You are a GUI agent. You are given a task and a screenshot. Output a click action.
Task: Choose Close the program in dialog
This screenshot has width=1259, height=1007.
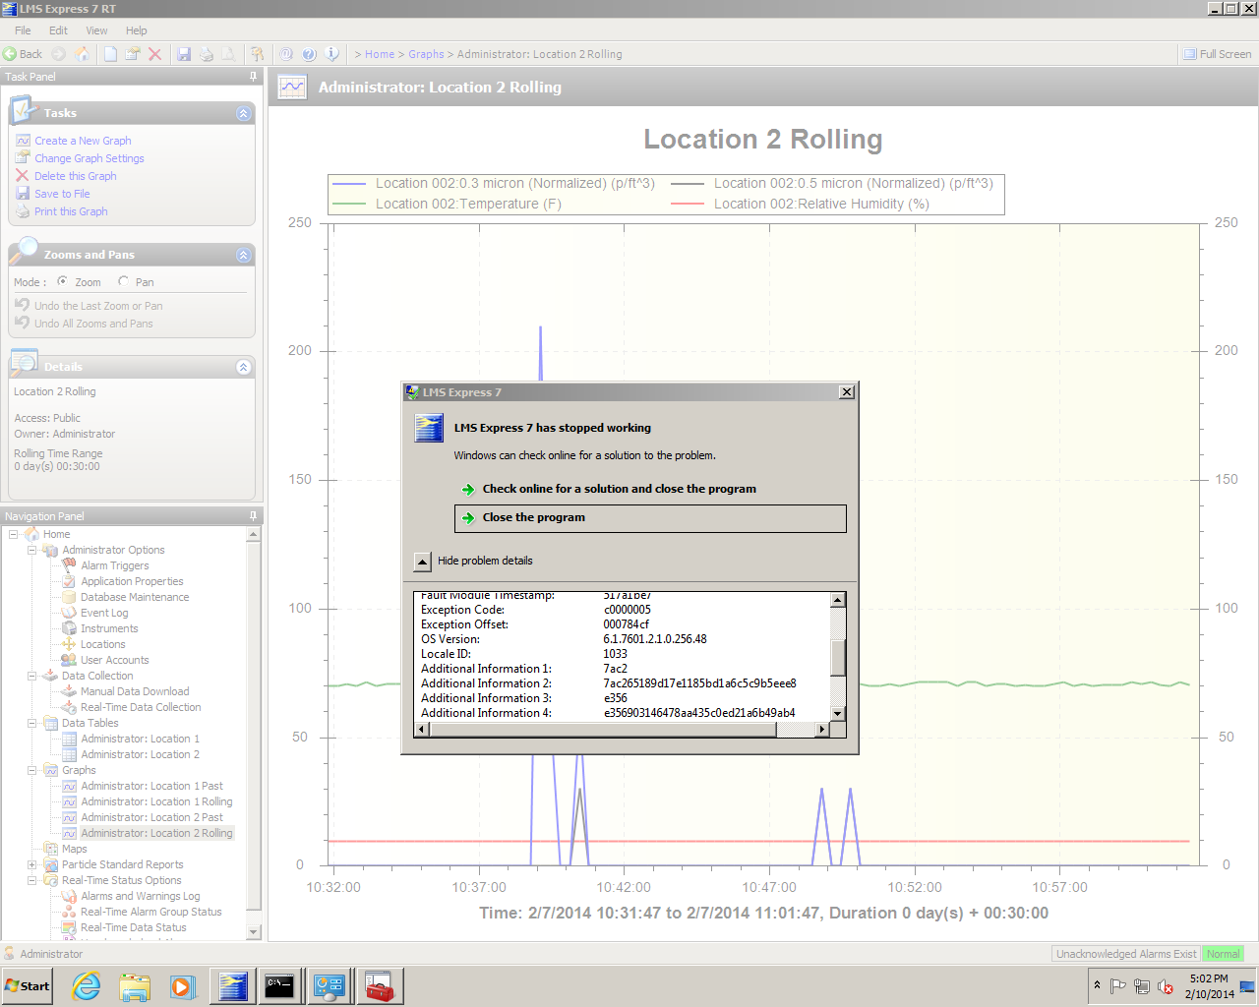650,518
